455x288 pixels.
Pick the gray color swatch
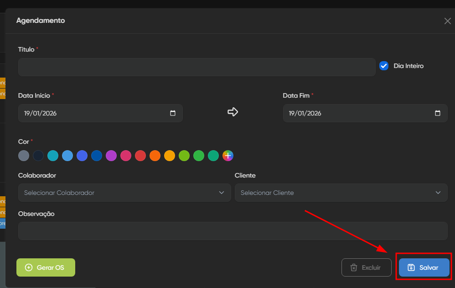(x=24, y=156)
